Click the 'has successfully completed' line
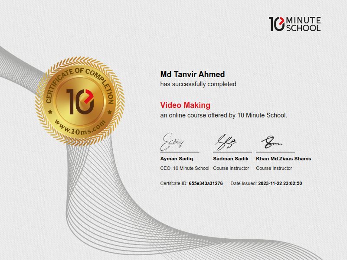The image size is (347, 260). point(198,84)
